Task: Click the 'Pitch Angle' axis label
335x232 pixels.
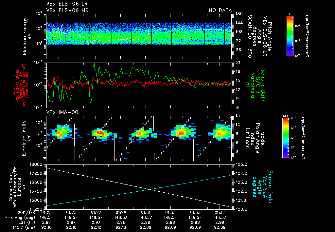Action: (270, 36)
